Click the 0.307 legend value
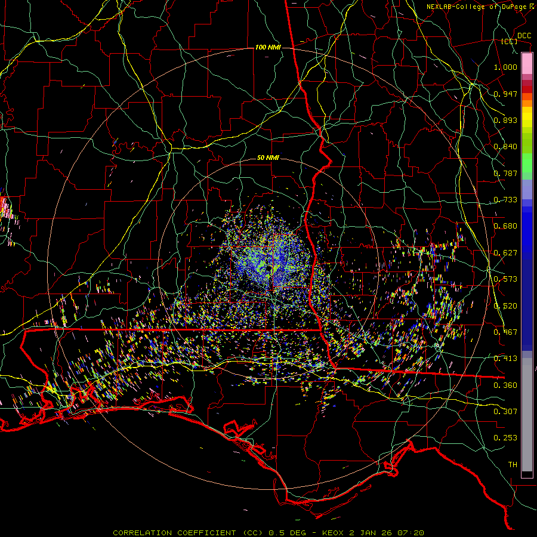Viewport: 537px width, 537px height. [505, 412]
